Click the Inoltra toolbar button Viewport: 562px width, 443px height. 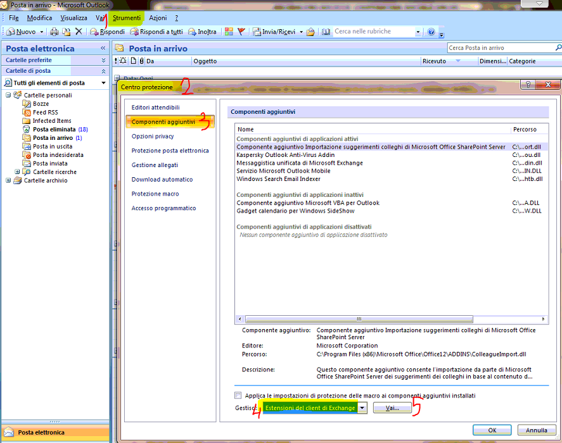(x=202, y=32)
